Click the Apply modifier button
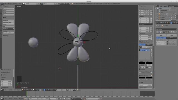This screenshot has height=100, width=178. coord(161,35)
